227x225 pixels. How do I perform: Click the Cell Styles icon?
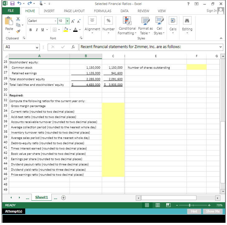coord(159,21)
